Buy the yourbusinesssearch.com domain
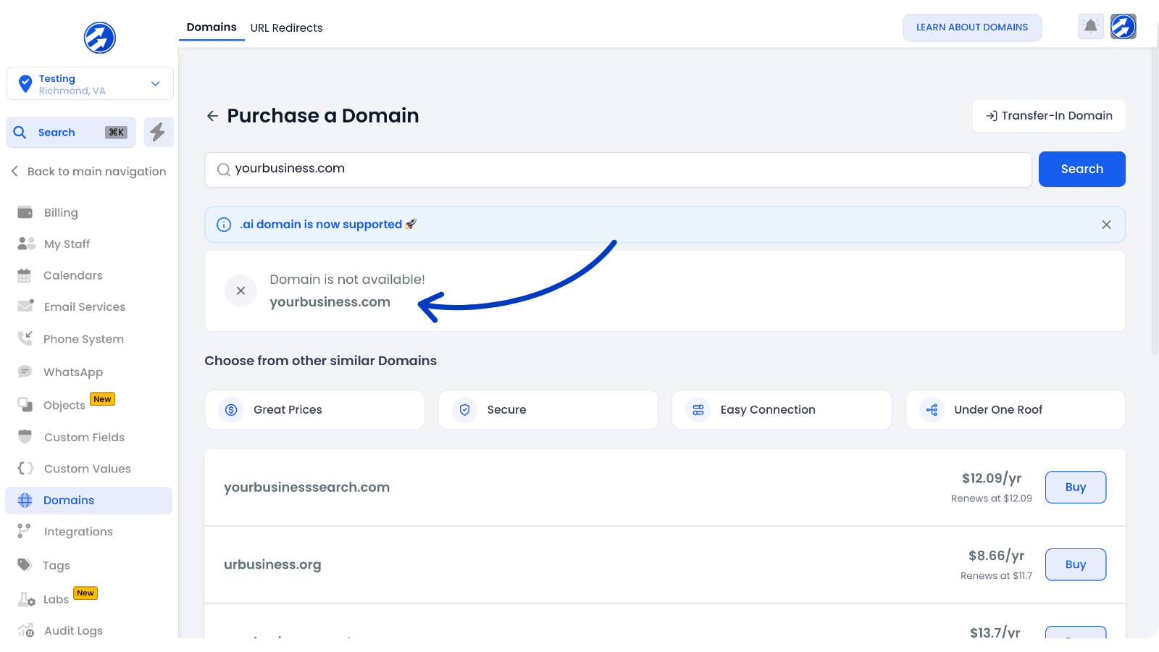 [1075, 488]
